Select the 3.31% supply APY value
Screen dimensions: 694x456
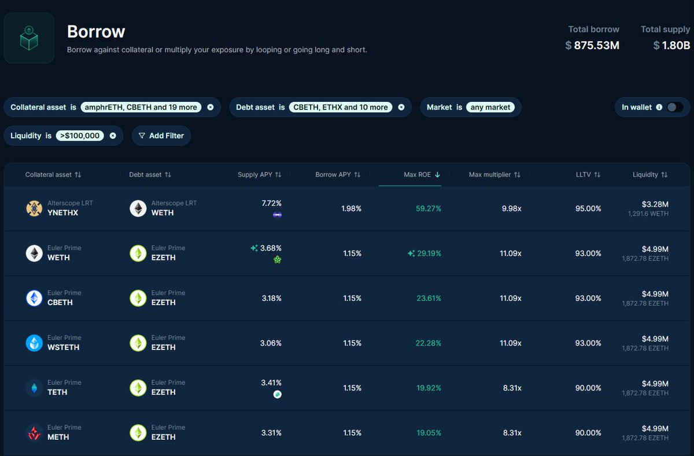[x=271, y=433]
